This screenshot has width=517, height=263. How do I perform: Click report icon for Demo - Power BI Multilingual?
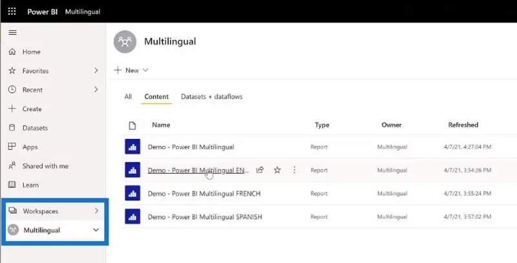[132, 147]
